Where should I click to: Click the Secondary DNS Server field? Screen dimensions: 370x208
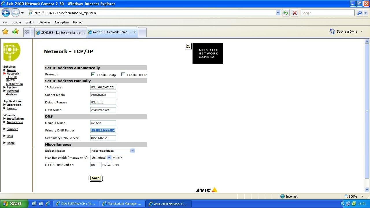coord(103,138)
